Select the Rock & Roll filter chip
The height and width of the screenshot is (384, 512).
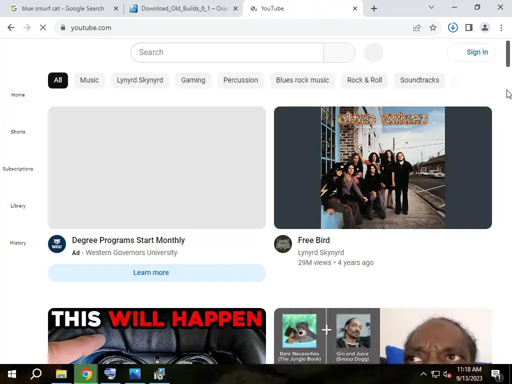tap(364, 80)
